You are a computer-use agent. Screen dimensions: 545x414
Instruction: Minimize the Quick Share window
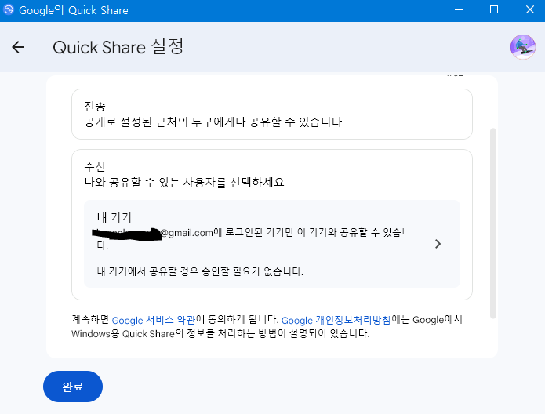[x=459, y=9]
